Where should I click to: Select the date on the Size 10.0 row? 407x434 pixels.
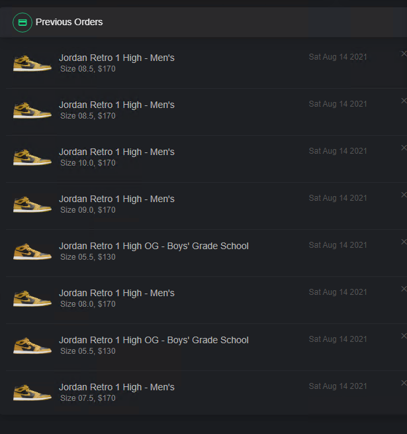[338, 151]
